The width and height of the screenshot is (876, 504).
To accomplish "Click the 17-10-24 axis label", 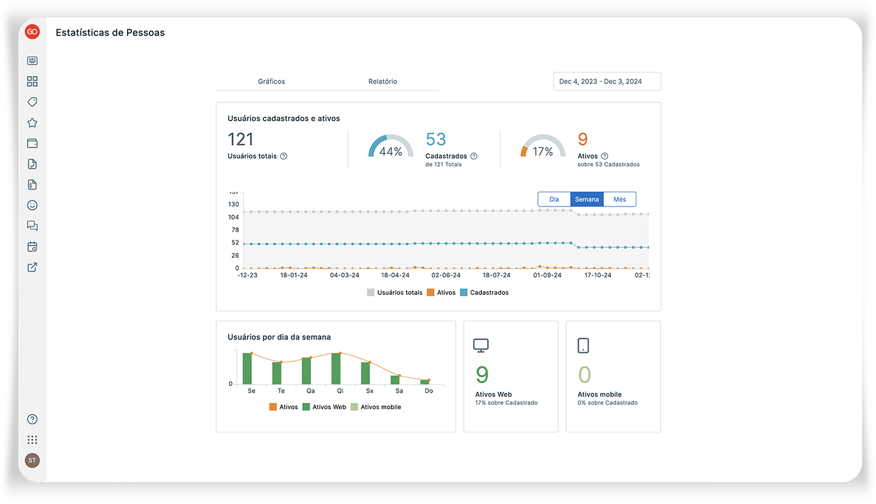I will [598, 275].
